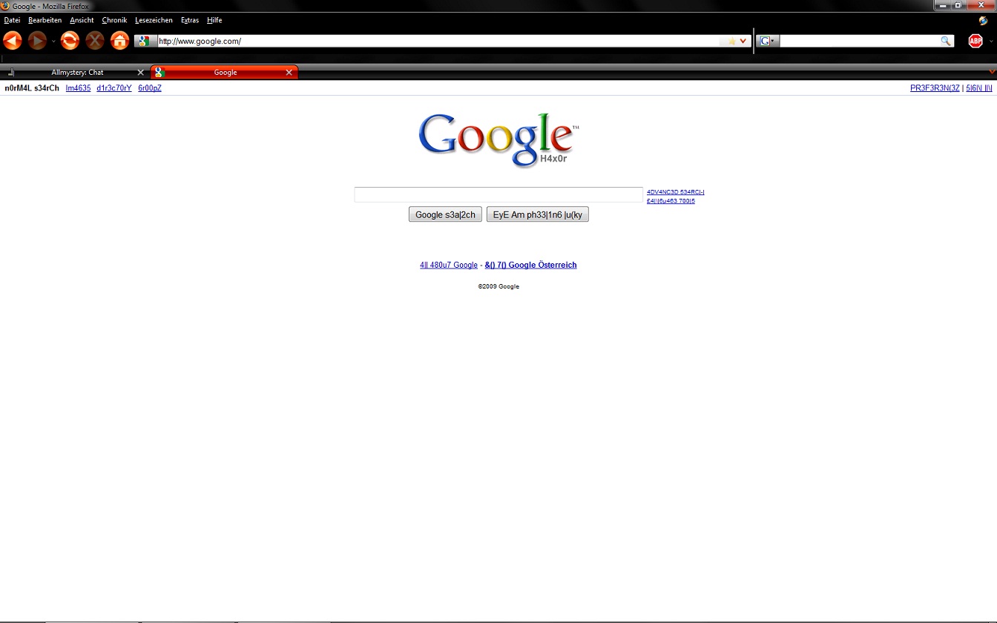This screenshot has height=623, width=997.
Task: Open the Lesezeichen menu
Action: pos(154,20)
